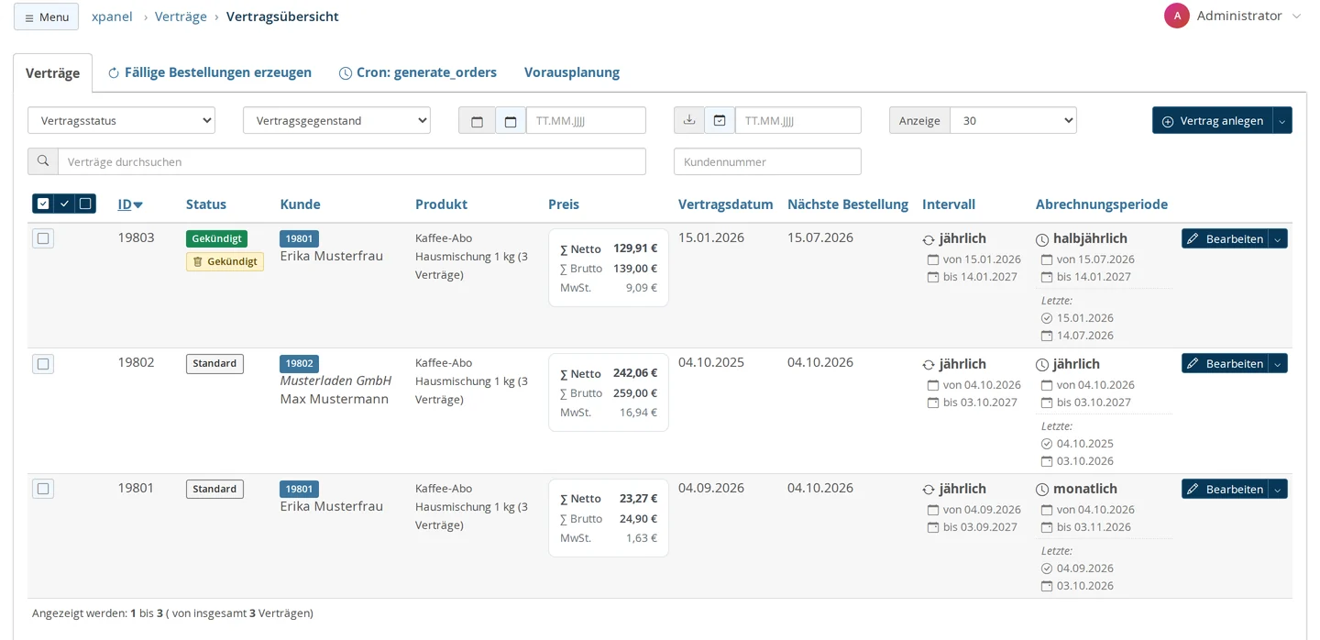Click the download-tray icon date filter button
1320x640 pixels.
(689, 120)
